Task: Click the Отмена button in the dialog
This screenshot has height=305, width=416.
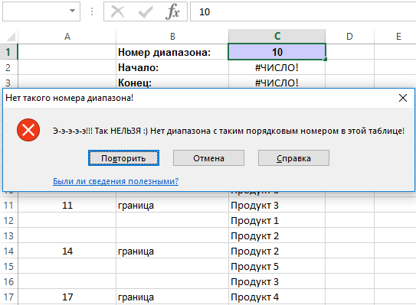Action: tap(209, 158)
